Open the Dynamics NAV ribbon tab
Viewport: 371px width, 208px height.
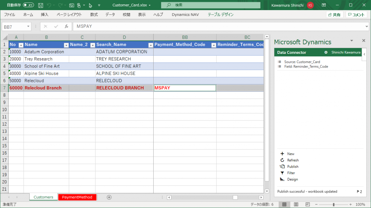185,14
